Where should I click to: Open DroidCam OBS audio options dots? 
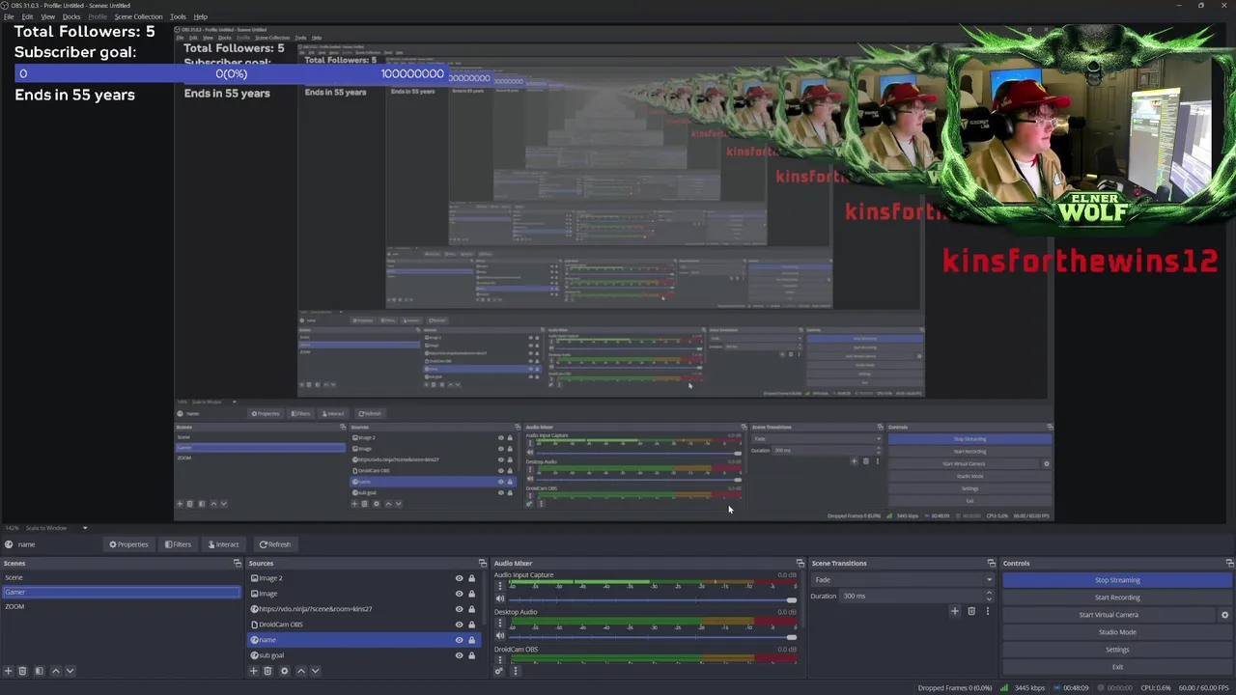click(500, 659)
